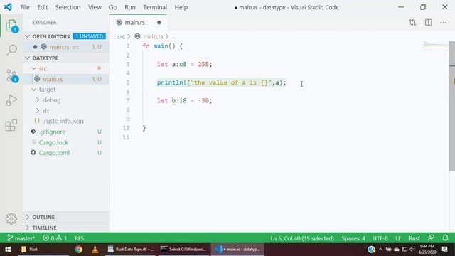The height and width of the screenshot is (256, 455).
Task: Open the Manage gear in activity bar
Action: tap(11, 219)
